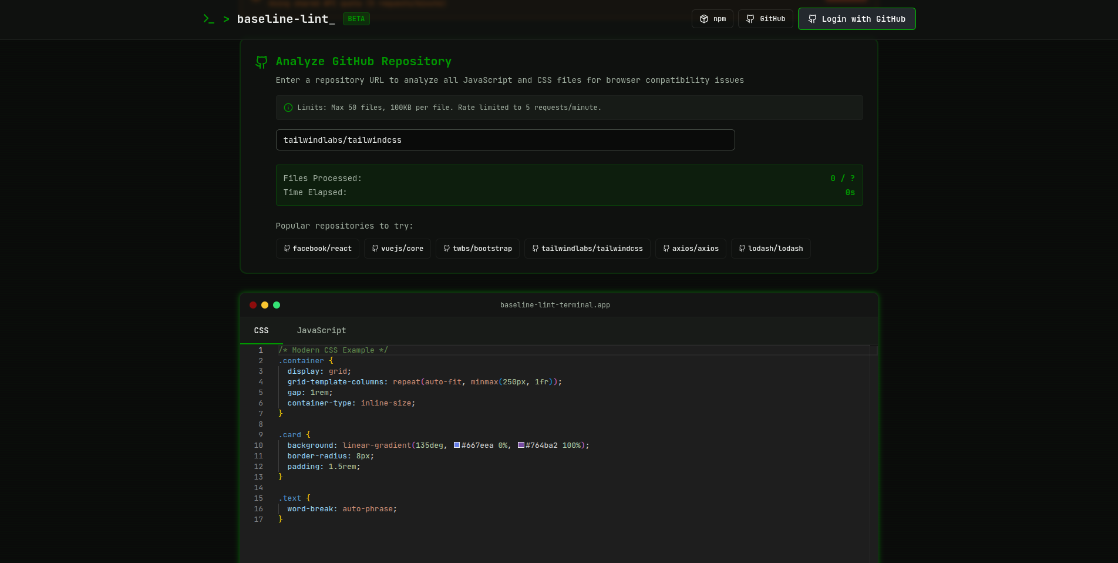Click the GitHub octocat icon beside Analyze heading
This screenshot has width=1118, height=563.
262,62
